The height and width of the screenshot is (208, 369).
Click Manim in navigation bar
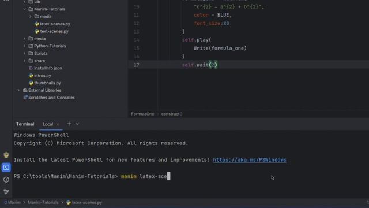[14, 202]
